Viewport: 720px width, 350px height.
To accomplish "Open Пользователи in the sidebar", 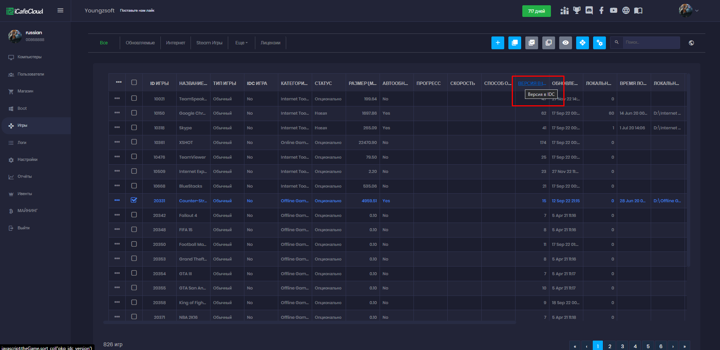I will (31, 74).
